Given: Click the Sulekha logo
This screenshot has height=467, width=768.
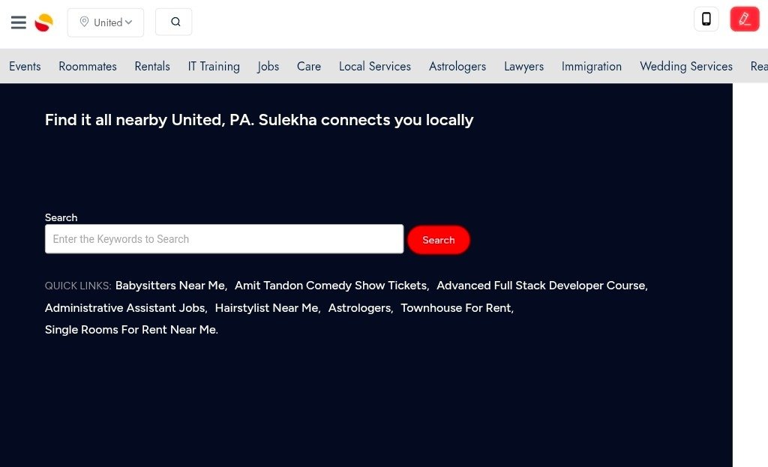Looking at the screenshot, I should click(44, 22).
